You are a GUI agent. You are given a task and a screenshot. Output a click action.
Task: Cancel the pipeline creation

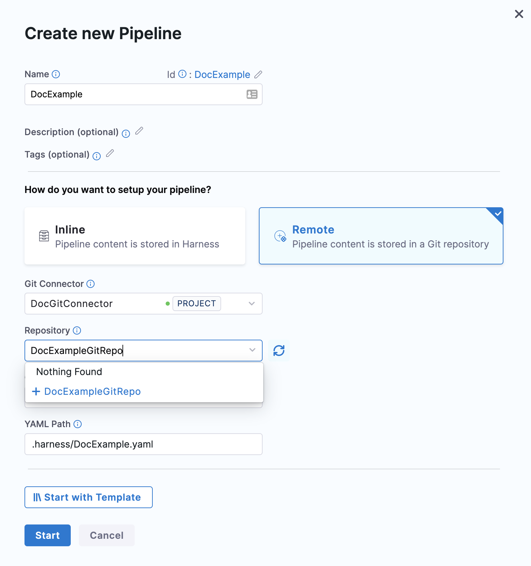pos(106,535)
